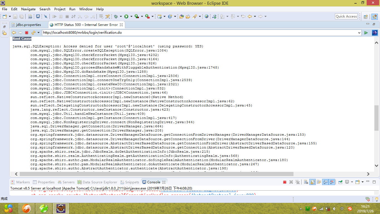Click the Save All toolbar icon
The height and width of the screenshot is (214, 380).
tap(22, 16)
